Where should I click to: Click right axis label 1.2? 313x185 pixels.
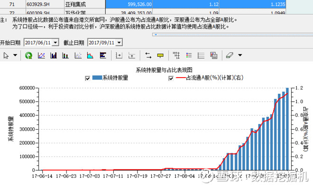299,88
